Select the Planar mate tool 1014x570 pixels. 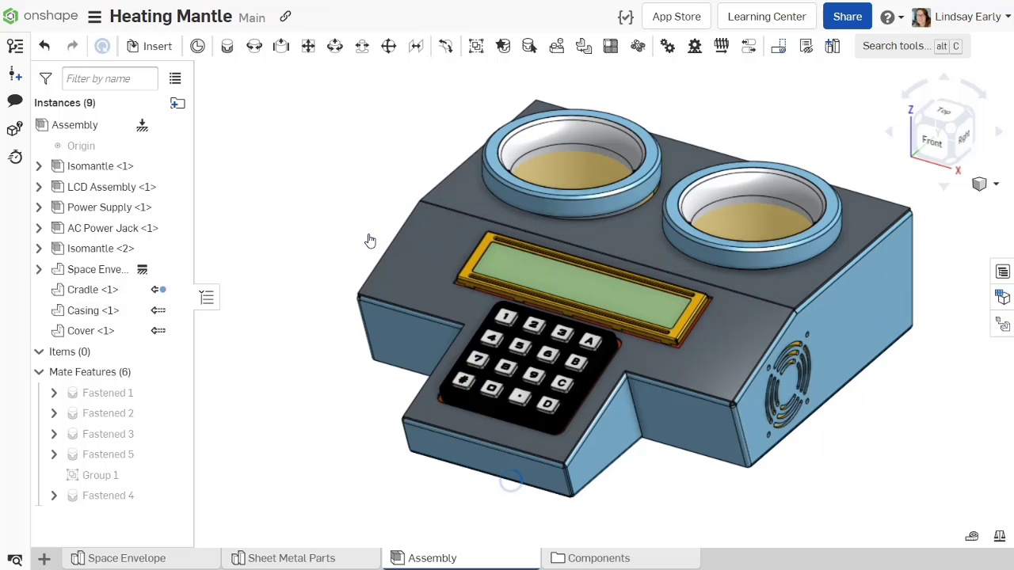click(x=308, y=46)
